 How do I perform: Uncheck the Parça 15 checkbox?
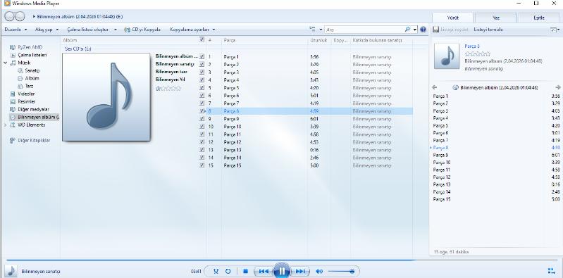pyautogui.click(x=202, y=165)
